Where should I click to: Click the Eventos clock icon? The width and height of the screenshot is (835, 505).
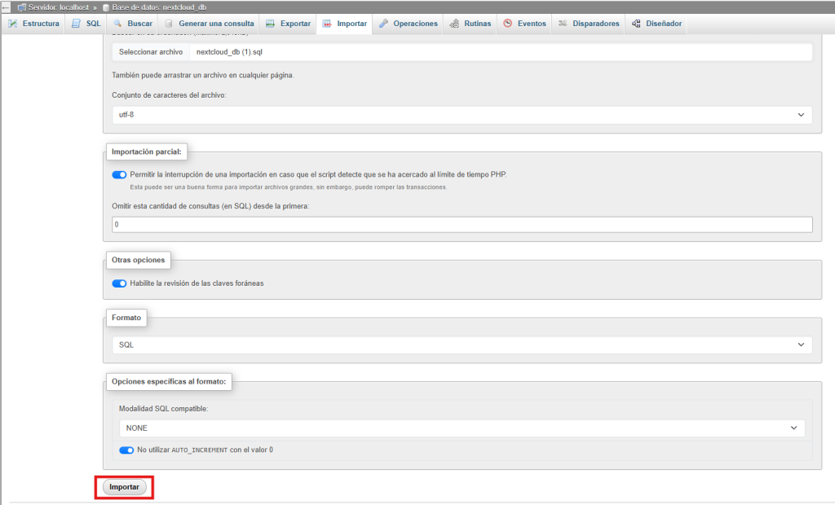[x=508, y=24]
